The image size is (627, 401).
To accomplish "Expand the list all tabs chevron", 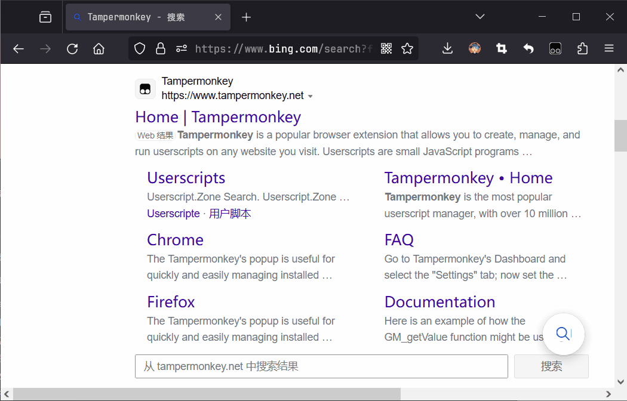I will pos(480,17).
